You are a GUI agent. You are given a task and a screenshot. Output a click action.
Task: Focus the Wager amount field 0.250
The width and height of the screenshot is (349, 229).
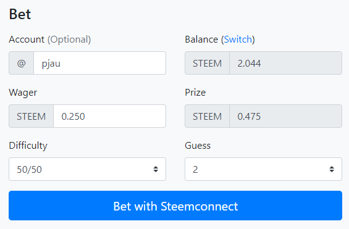point(110,116)
